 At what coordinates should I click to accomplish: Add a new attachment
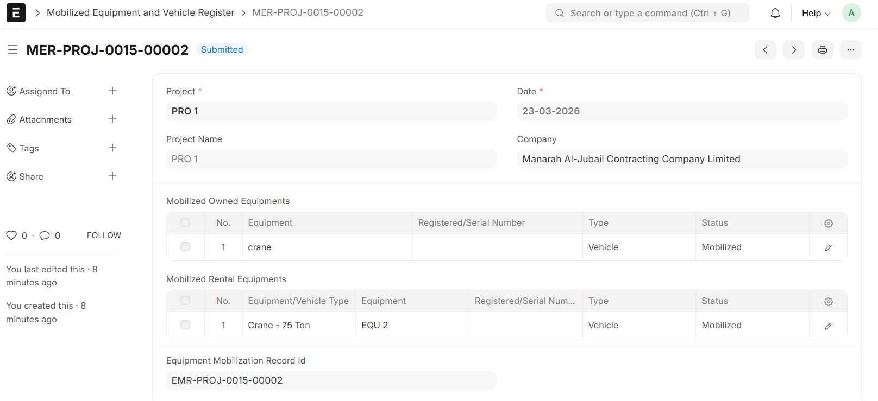(112, 119)
